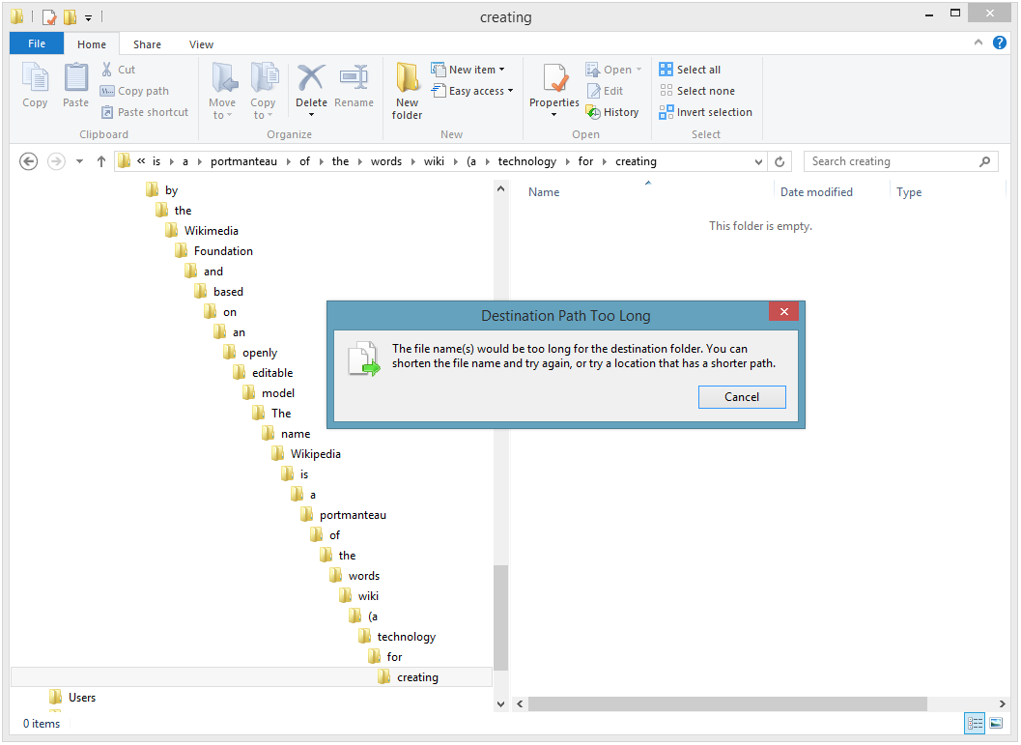Open the File tab

click(37, 43)
